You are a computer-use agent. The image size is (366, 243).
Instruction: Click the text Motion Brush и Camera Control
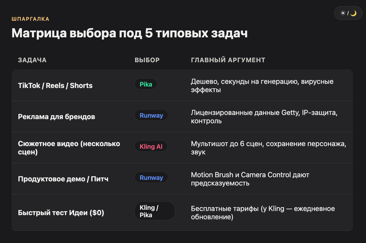click(250, 179)
